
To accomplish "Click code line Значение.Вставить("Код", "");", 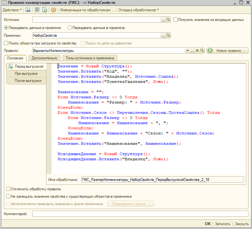I will tap(95, 71).
